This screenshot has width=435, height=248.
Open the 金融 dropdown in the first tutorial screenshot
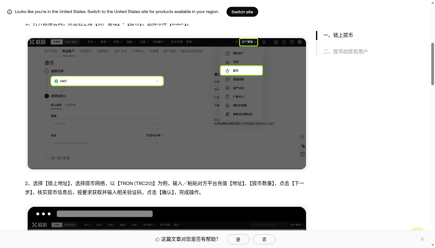pyautogui.click(x=130, y=42)
